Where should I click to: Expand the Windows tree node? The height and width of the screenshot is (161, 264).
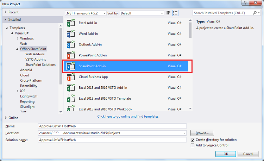point(18,38)
